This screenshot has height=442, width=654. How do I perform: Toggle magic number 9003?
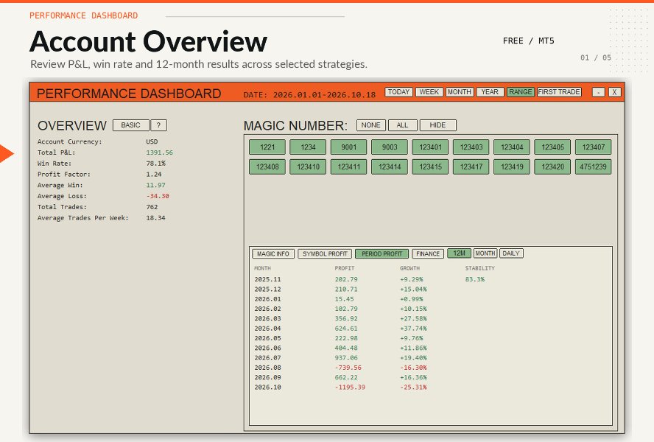point(390,147)
